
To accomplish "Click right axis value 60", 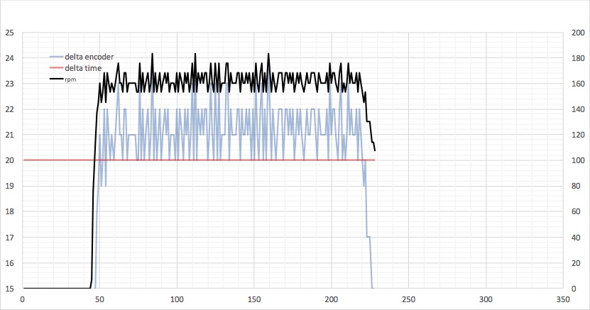I will click(x=576, y=211).
